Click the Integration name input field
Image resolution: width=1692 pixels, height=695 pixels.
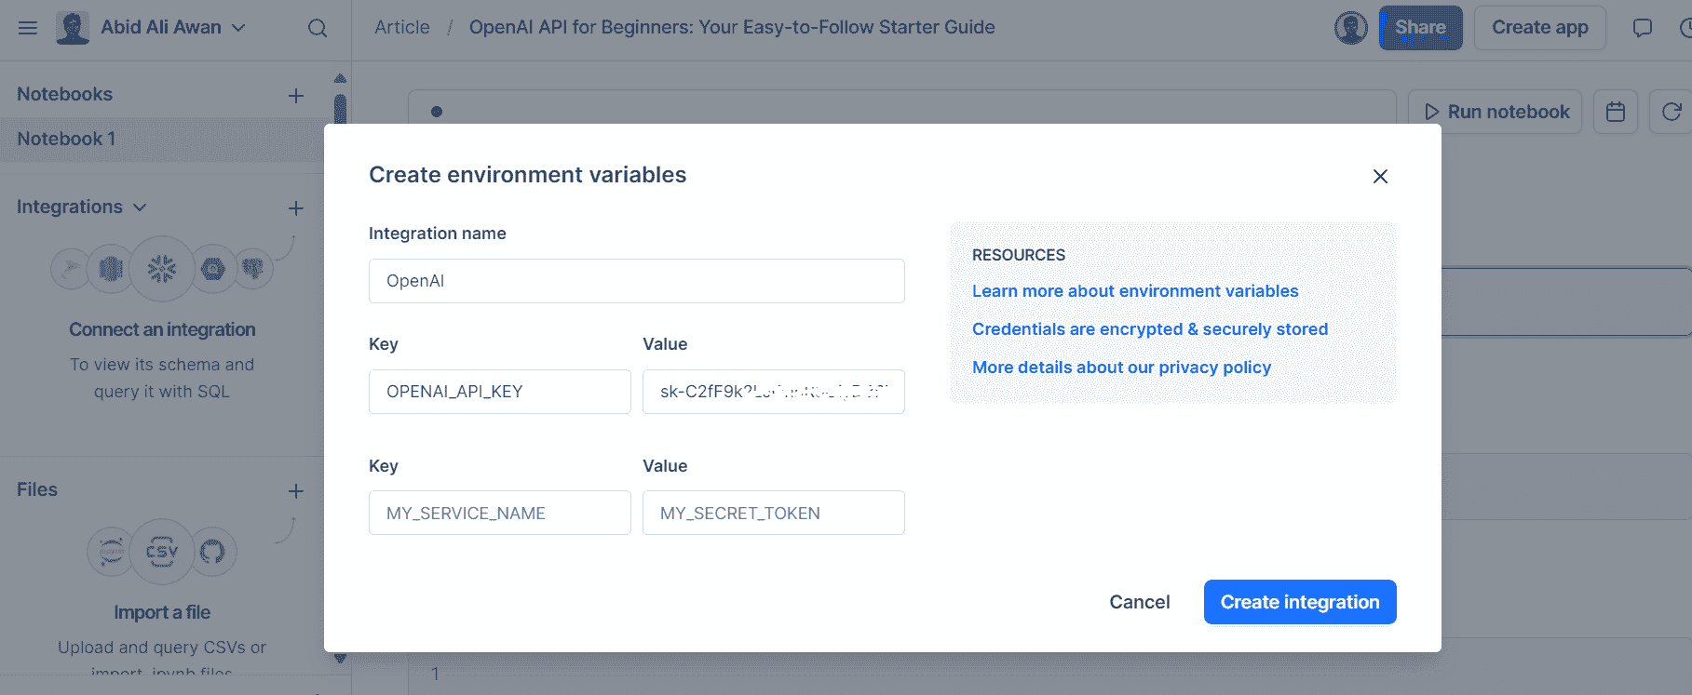click(637, 281)
